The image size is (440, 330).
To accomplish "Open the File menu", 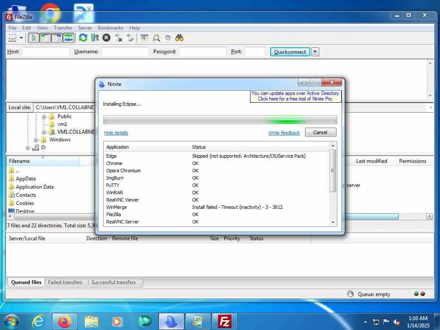I will [x=12, y=28].
